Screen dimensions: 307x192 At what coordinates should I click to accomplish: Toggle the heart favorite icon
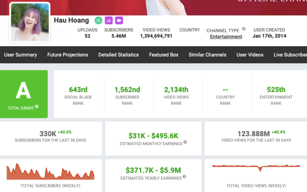pos(62,34)
